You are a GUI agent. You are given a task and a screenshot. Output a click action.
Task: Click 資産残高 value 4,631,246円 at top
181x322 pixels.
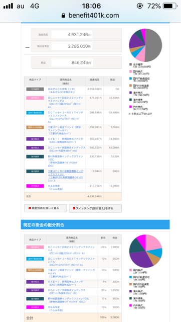72,35
